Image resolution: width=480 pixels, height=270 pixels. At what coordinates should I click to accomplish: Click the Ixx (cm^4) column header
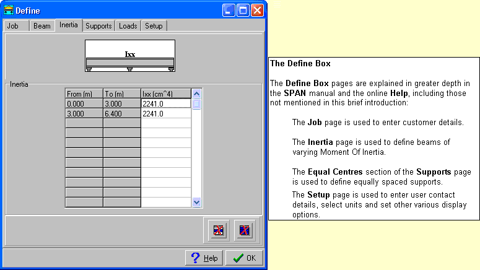(x=166, y=94)
